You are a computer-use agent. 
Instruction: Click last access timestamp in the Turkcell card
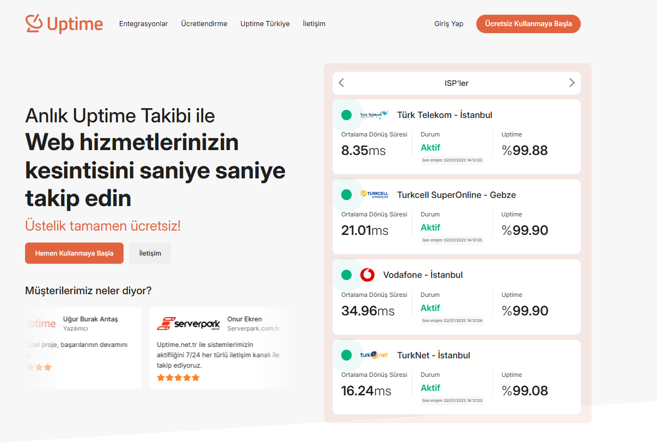tap(452, 240)
